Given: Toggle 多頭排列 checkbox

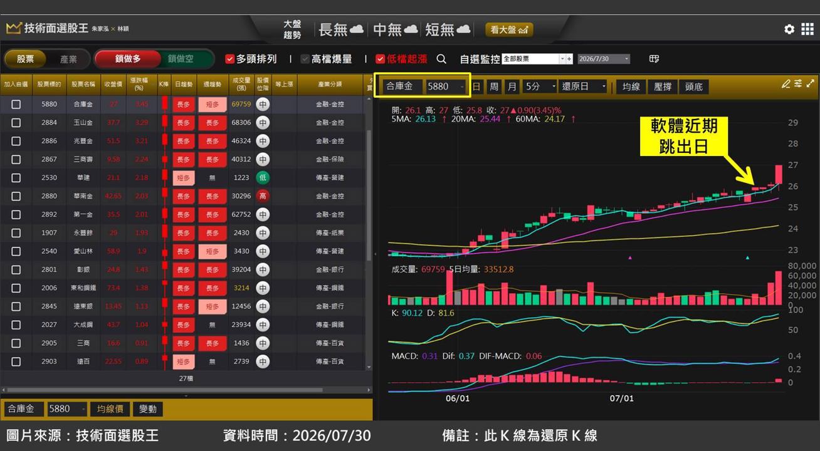Looking at the screenshot, I should click(229, 59).
